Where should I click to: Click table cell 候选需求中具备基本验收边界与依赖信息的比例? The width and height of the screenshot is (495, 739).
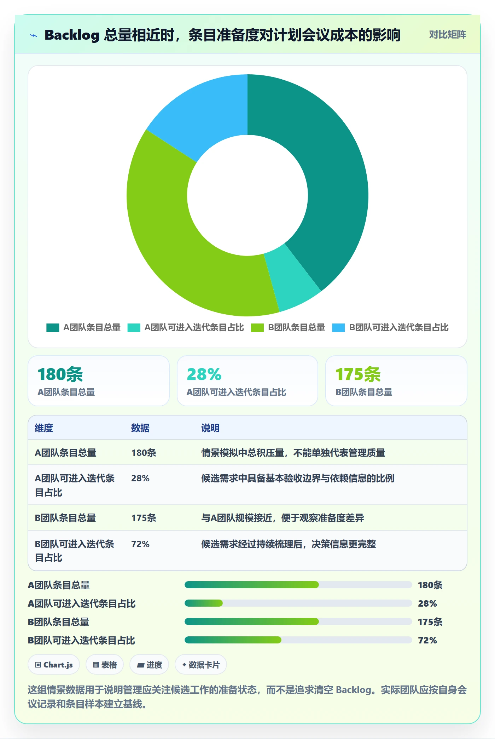point(298,478)
